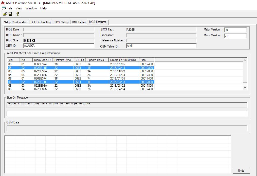Click the Save floppy disk icon

(10, 14)
